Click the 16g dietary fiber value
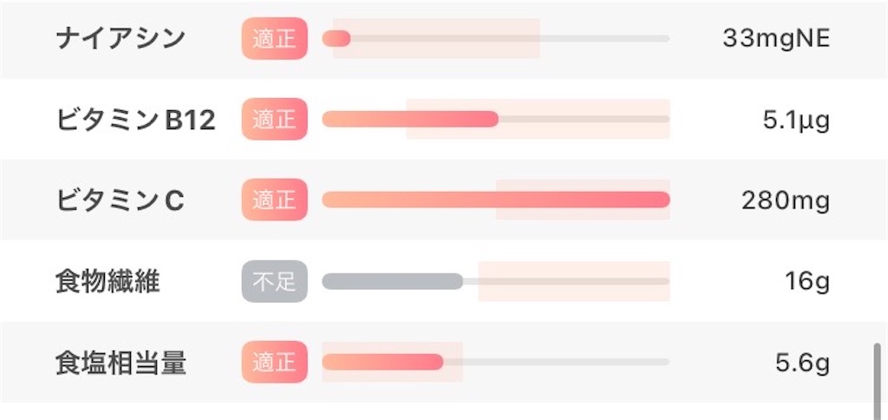 point(807,282)
